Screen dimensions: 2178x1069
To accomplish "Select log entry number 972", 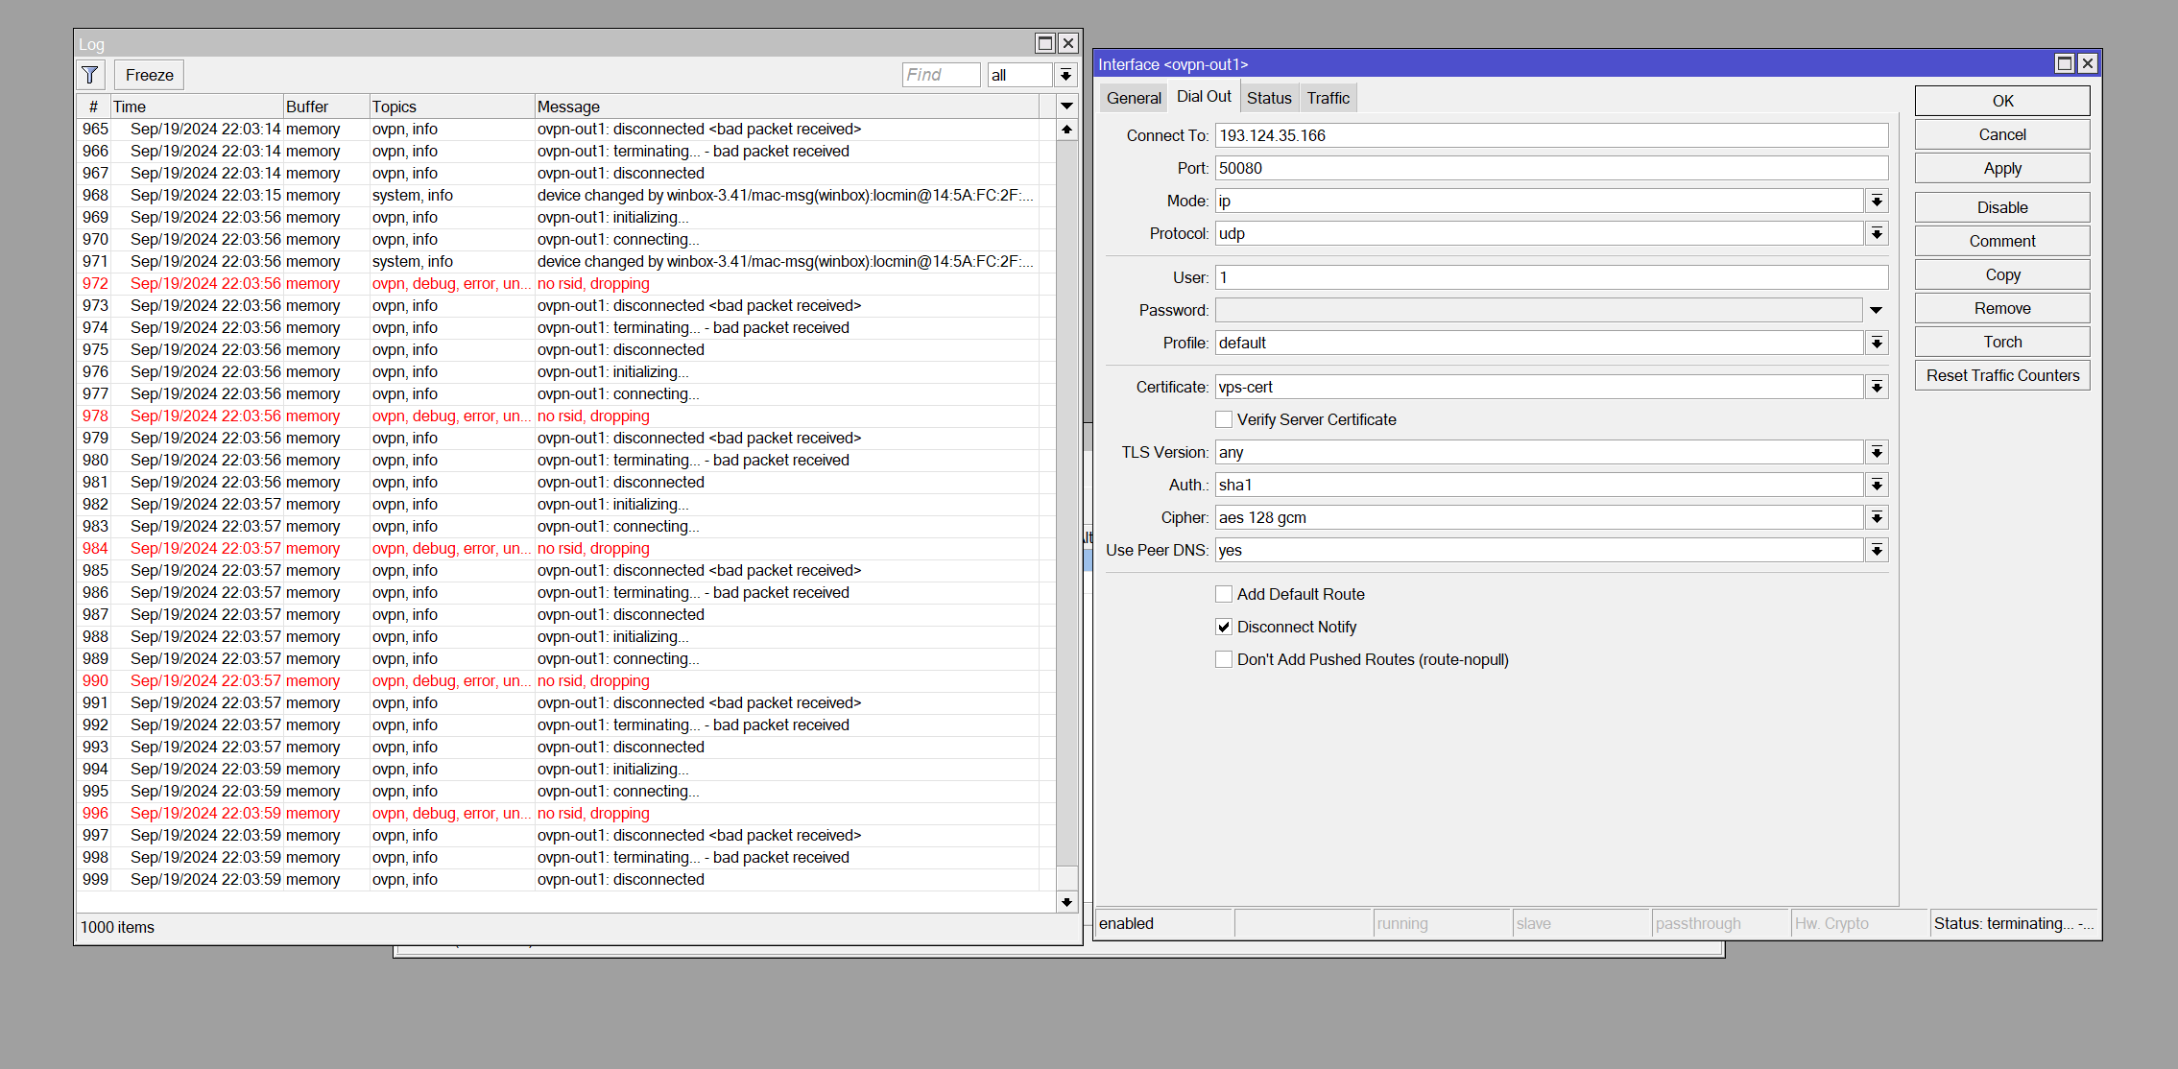I will pyautogui.click(x=566, y=284).
